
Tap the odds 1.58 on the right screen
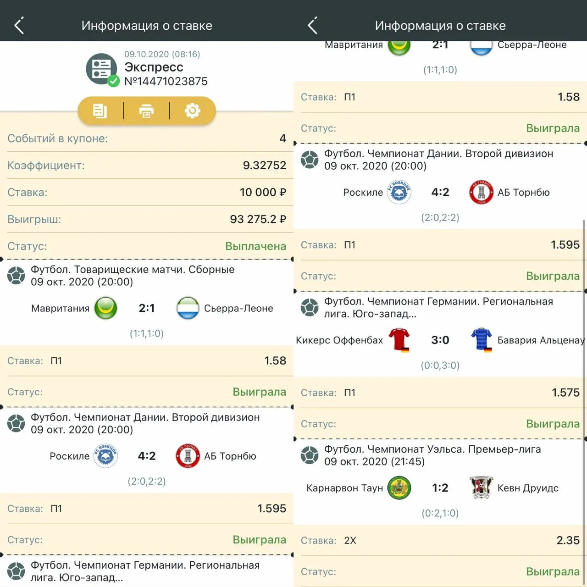(569, 97)
